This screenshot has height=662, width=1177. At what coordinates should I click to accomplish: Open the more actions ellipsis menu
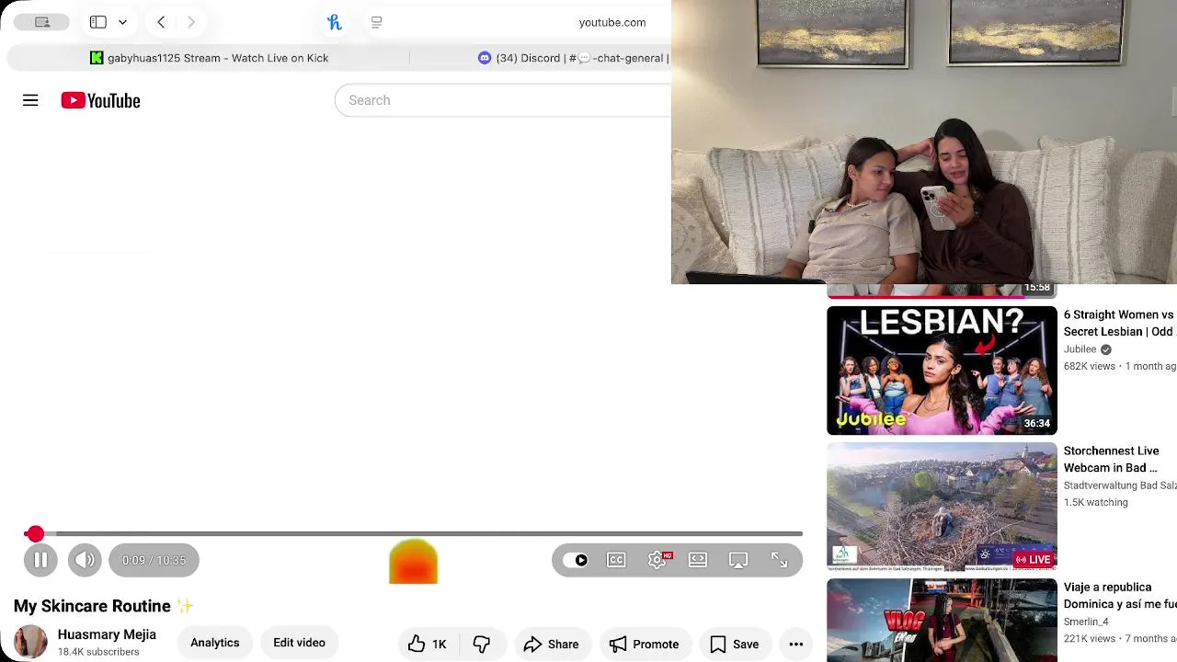point(796,644)
